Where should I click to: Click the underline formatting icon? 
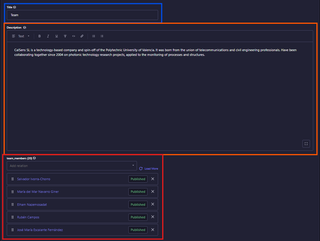pyautogui.click(x=56, y=36)
